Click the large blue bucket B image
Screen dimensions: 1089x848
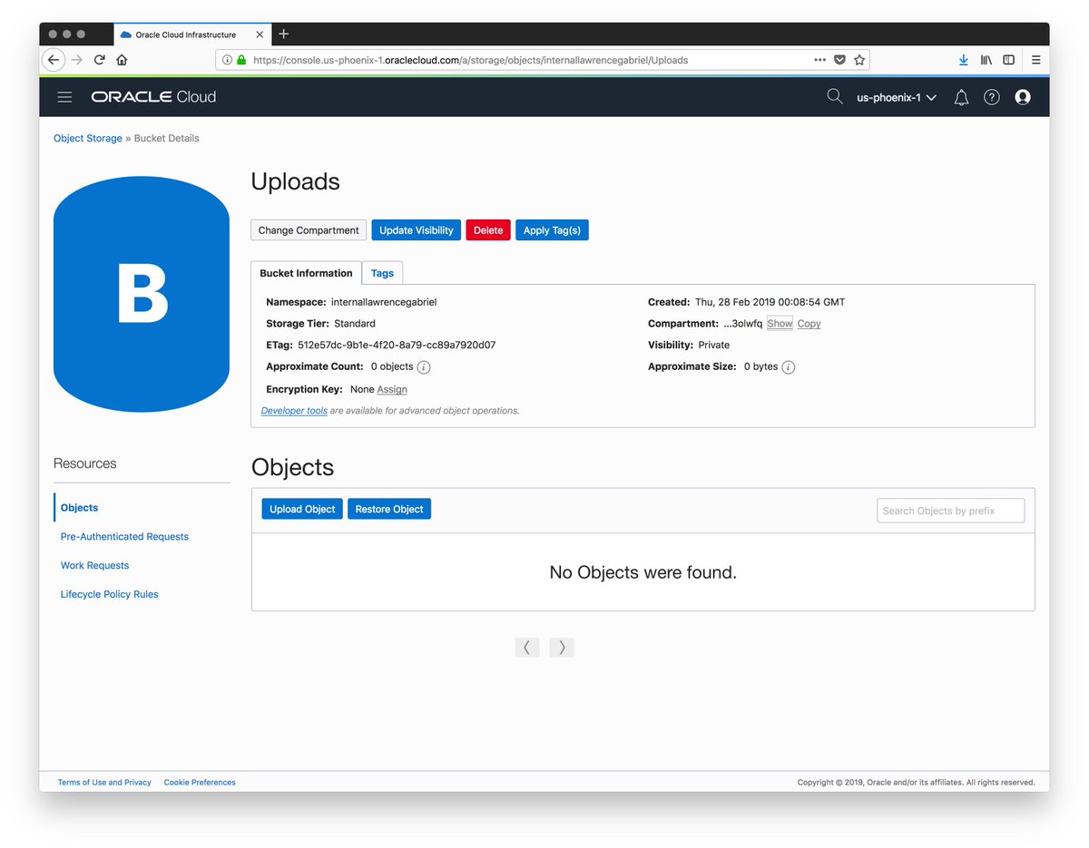[142, 295]
